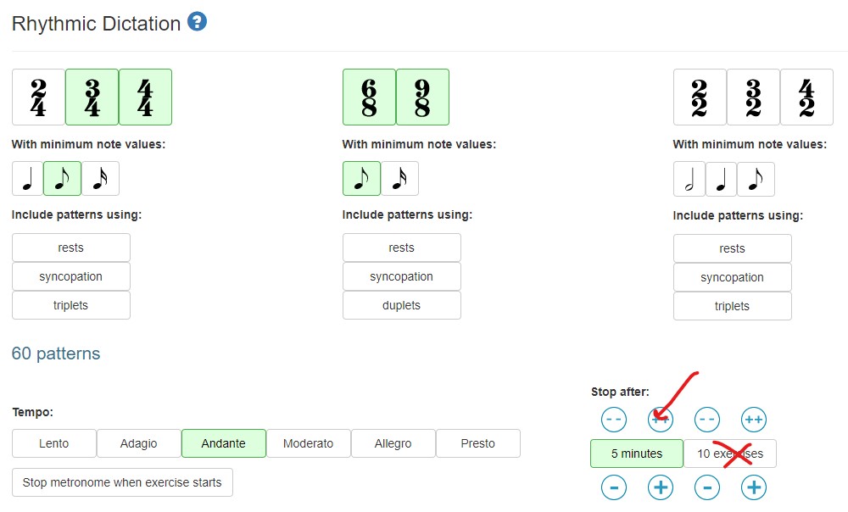The width and height of the screenshot is (848, 512).
Task: Decrease minutes with the single minus button
Action: click(614, 487)
